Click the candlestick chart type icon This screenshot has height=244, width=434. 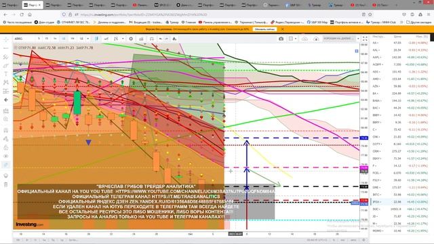tap(96, 39)
